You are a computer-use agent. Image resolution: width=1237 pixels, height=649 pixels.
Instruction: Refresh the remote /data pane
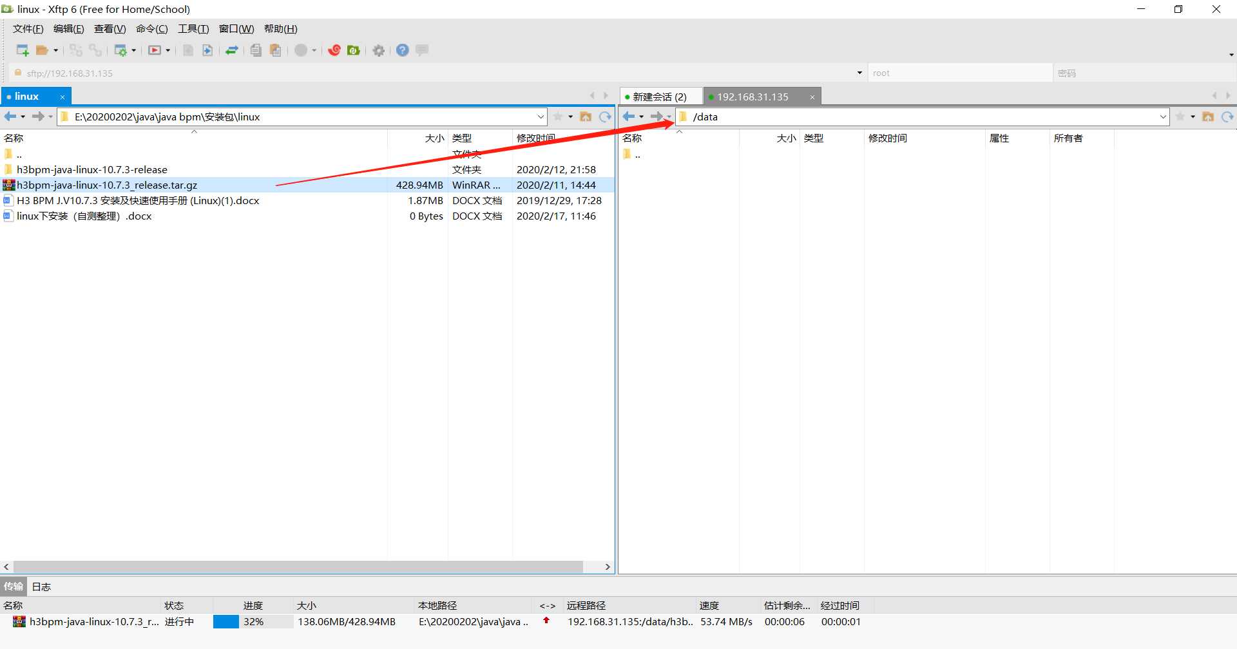click(x=1227, y=117)
